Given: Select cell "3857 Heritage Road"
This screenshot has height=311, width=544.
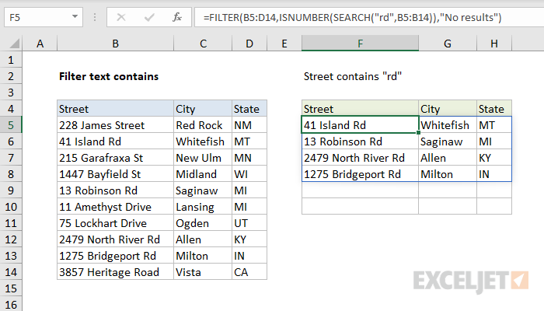Looking at the screenshot, I should pos(115,272).
